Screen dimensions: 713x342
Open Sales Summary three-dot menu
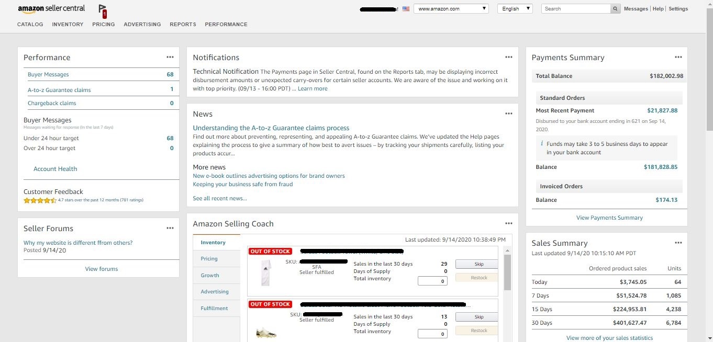678,243
